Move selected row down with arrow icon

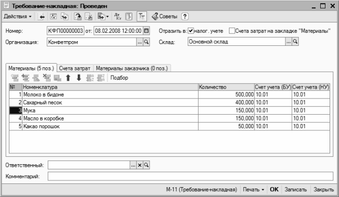[x=79, y=78]
